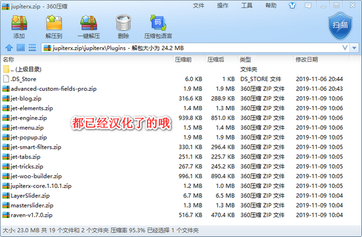Image resolution: width=362 pixels, height=237 pixels.
Task: Click 470.4 KB compressed size of raven
Action: click(x=223, y=215)
